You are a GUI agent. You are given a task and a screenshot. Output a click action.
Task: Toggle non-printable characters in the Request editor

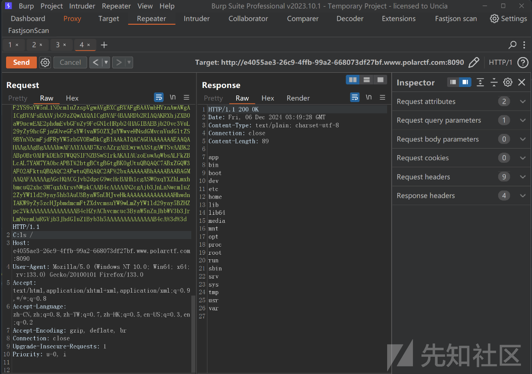[173, 98]
